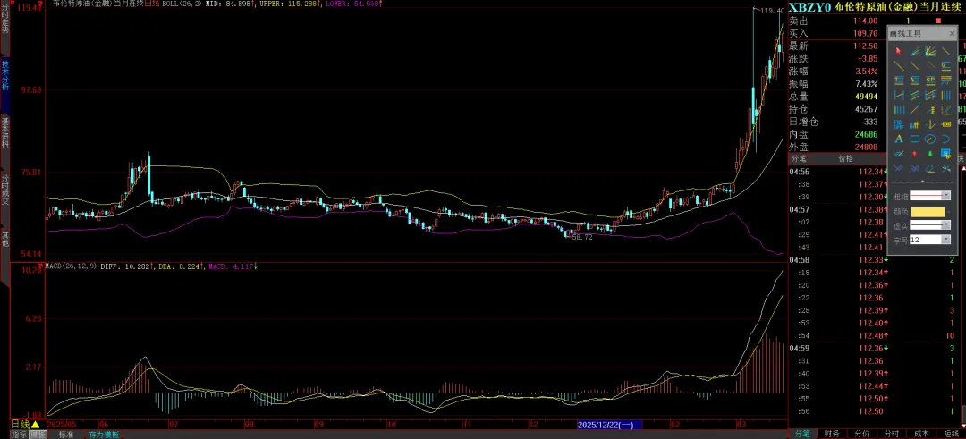Close the 画线工具 drawing tools panel
The image size is (966, 439).
(953, 33)
